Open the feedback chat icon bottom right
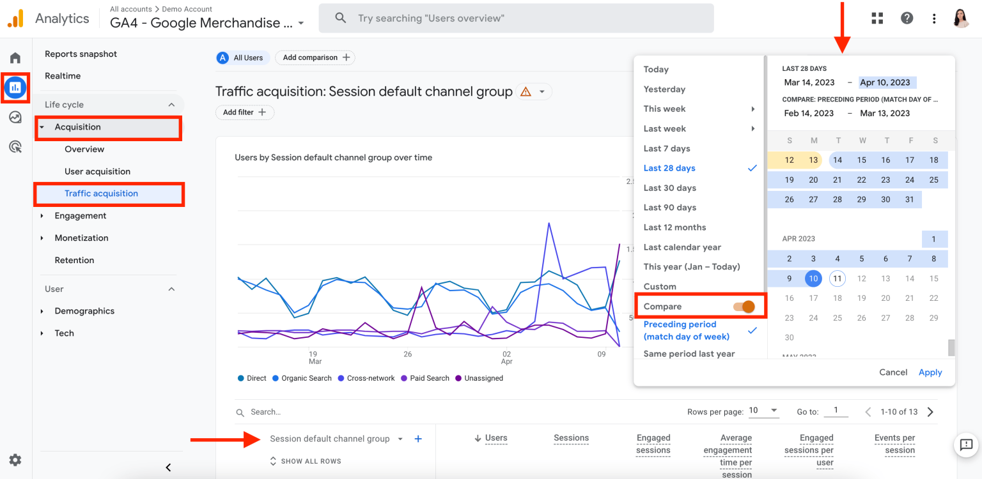The height and width of the screenshot is (479, 982). 966,445
